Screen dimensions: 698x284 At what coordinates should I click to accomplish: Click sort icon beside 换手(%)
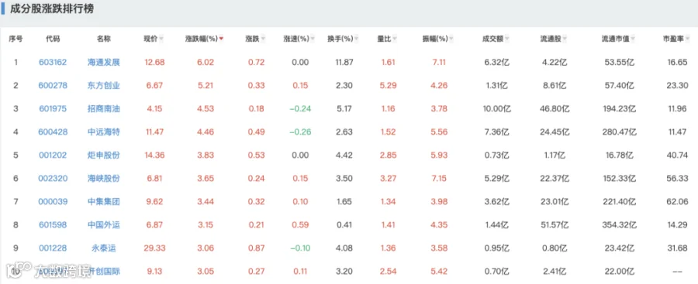coord(357,39)
